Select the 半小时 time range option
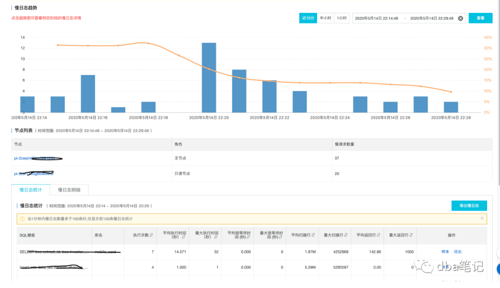The image size is (500, 288). 325,18
